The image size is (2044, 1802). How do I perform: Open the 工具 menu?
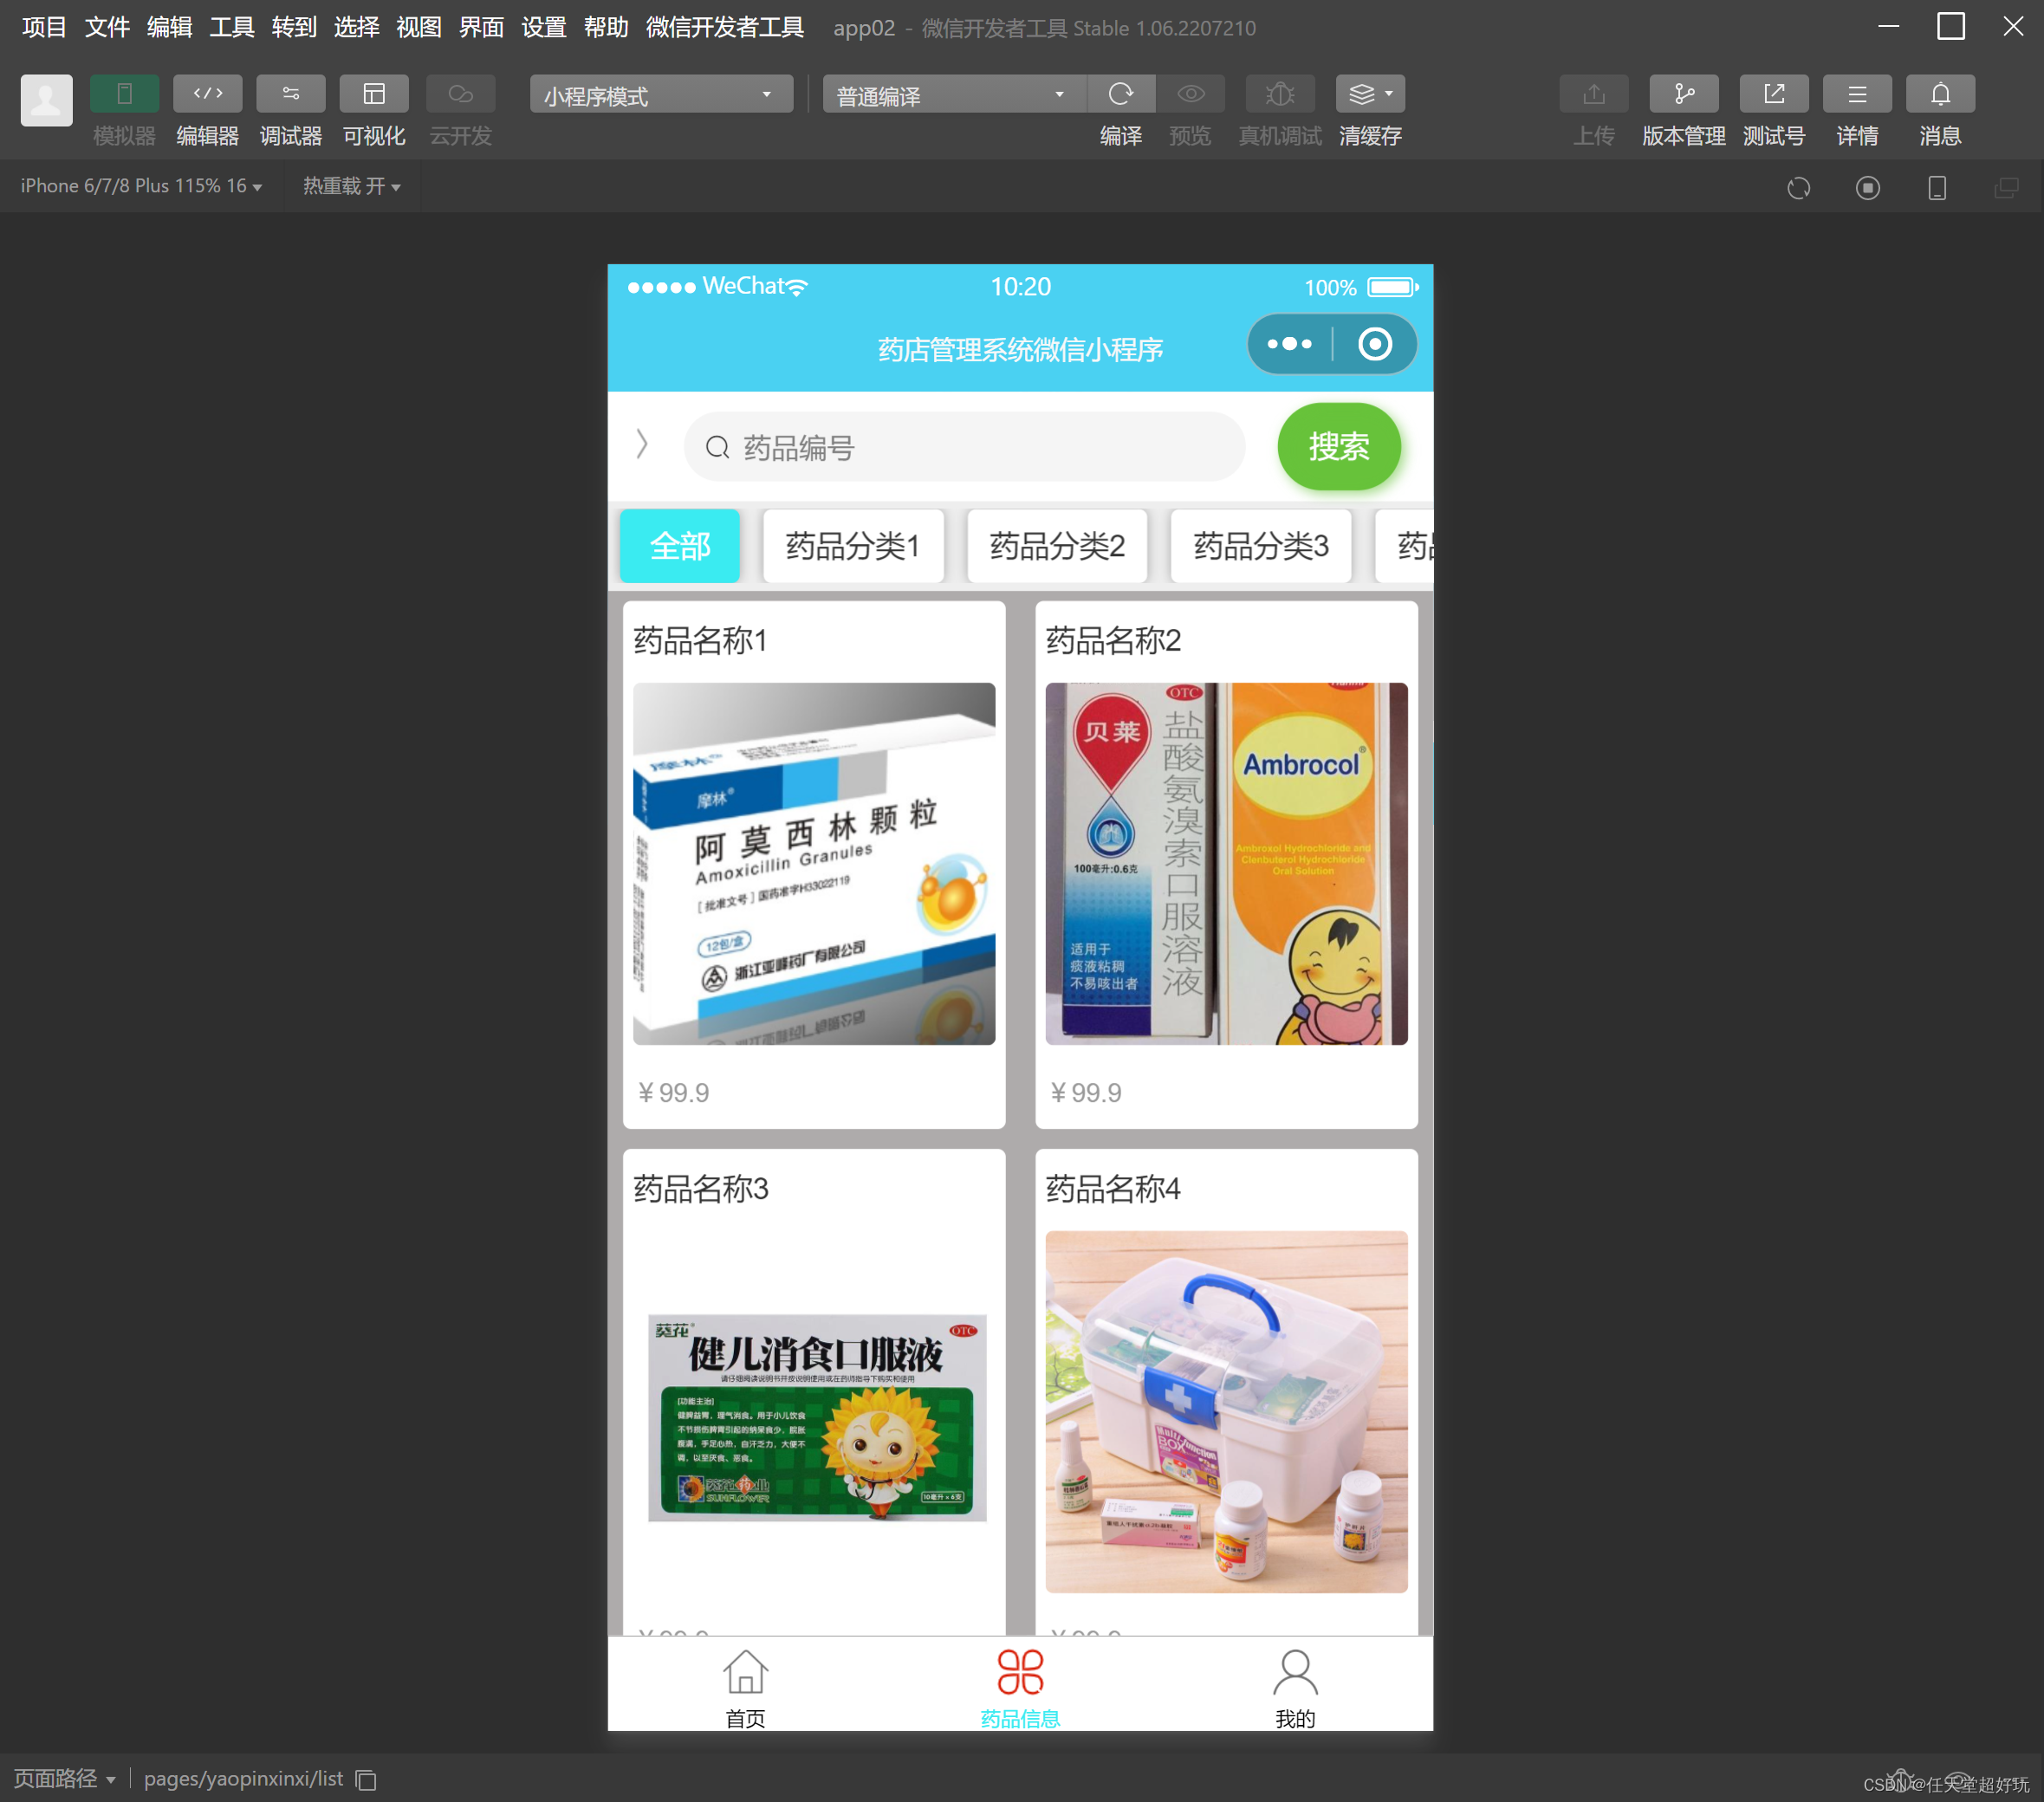(231, 27)
